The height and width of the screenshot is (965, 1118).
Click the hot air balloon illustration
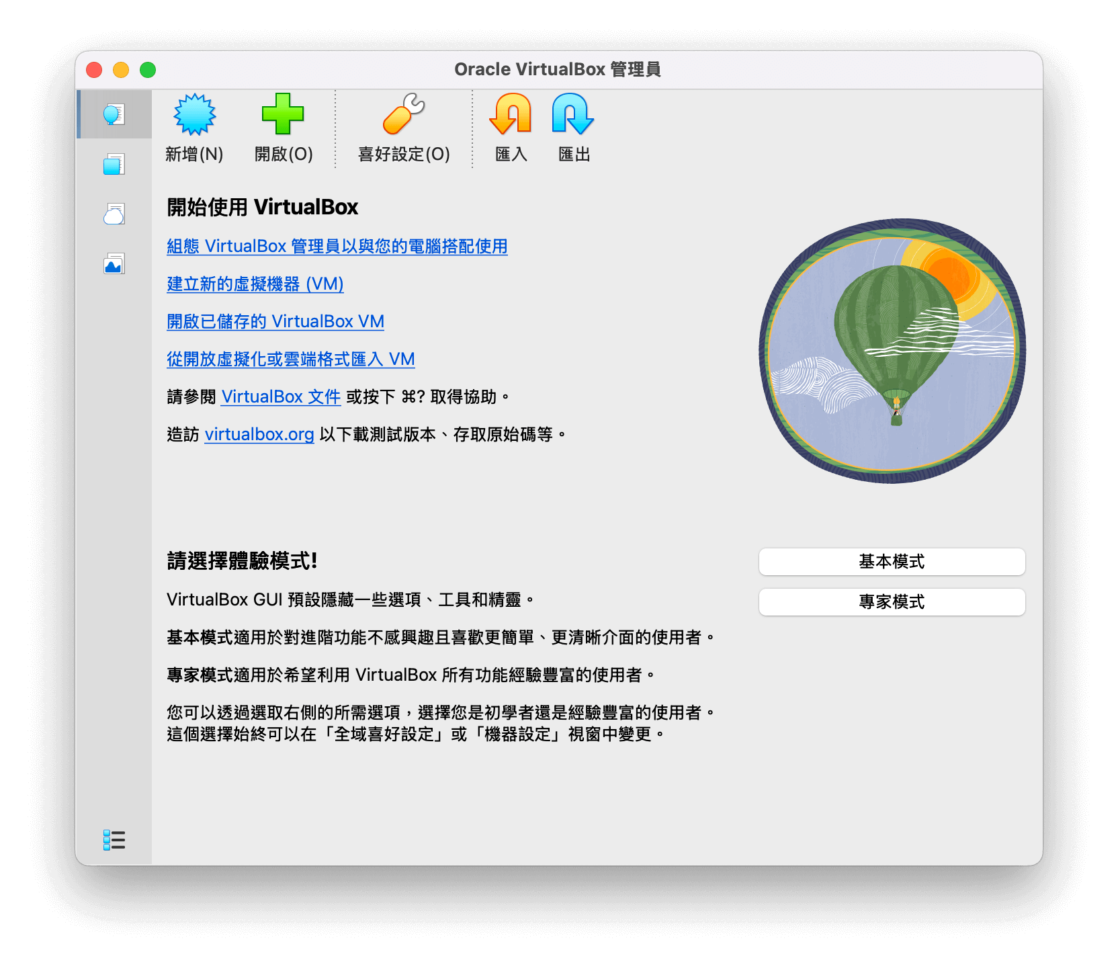click(x=892, y=351)
